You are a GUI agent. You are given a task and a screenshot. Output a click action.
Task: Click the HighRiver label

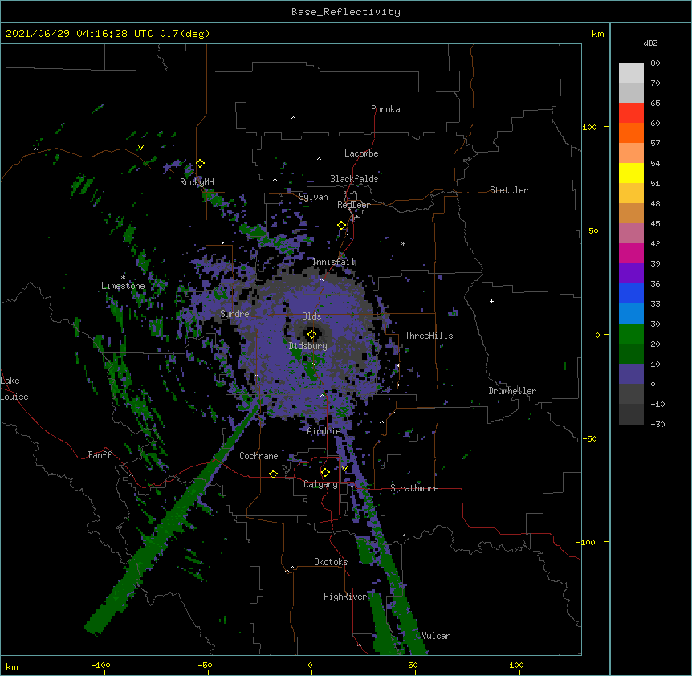click(345, 597)
